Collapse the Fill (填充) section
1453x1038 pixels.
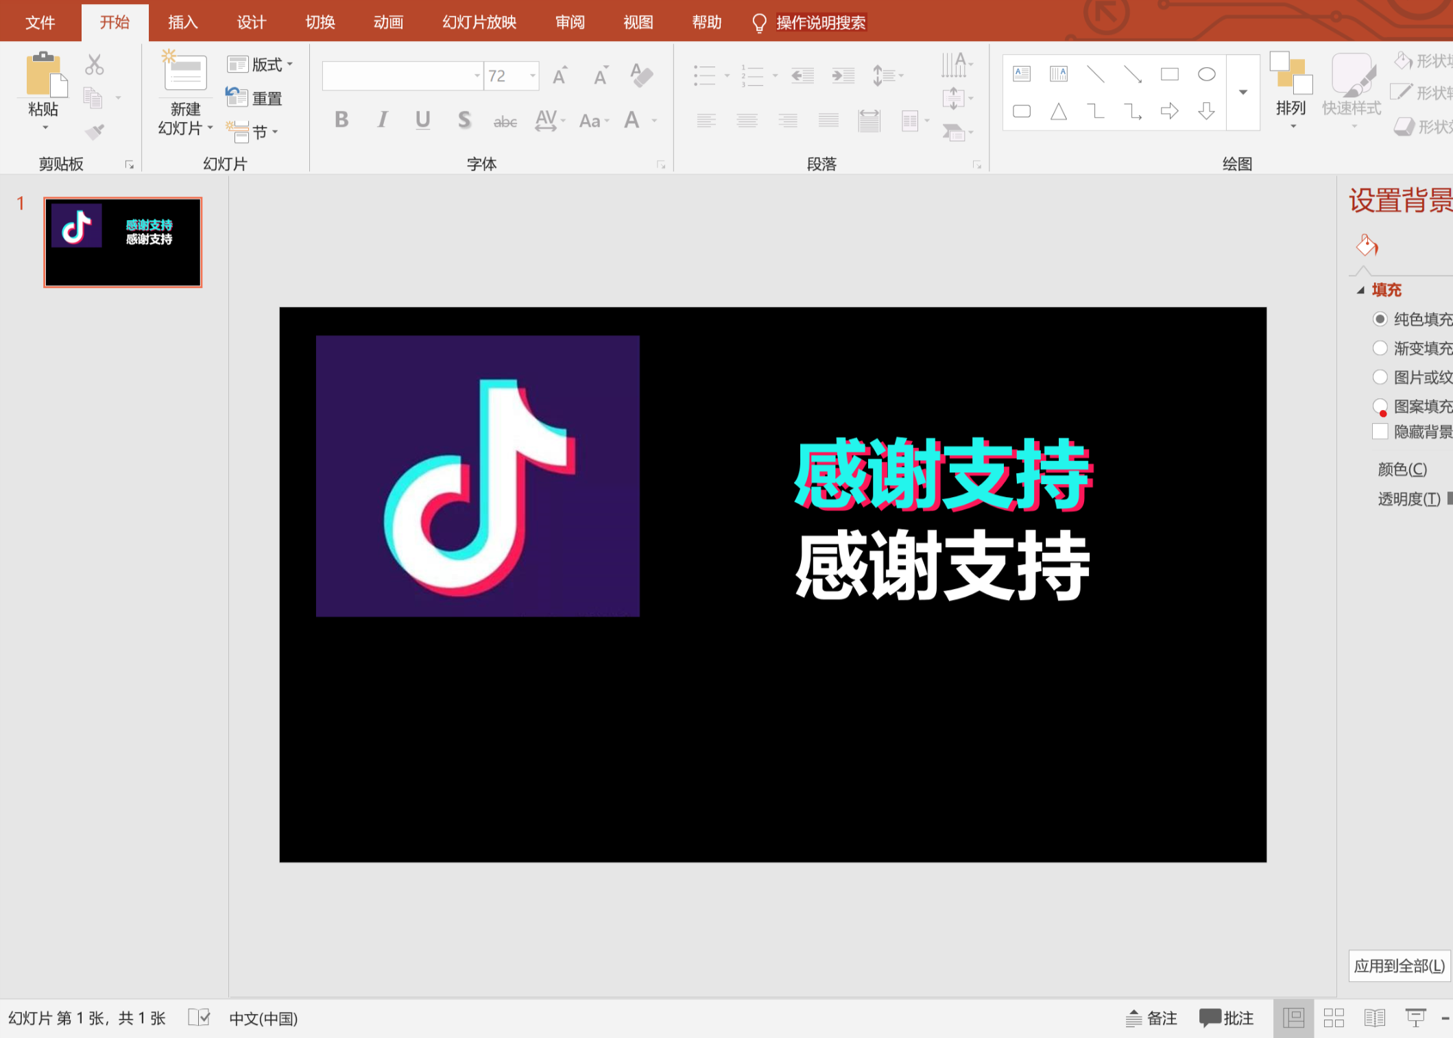pyautogui.click(x=1361, y=290)
